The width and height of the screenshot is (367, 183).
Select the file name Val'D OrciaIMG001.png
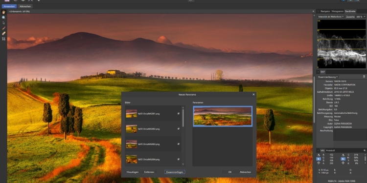149,114
